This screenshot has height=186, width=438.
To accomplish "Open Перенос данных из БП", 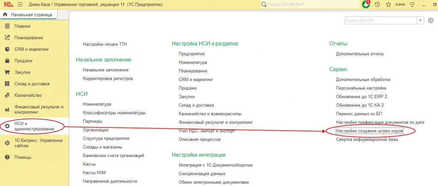I will click(x=359, y=114).
